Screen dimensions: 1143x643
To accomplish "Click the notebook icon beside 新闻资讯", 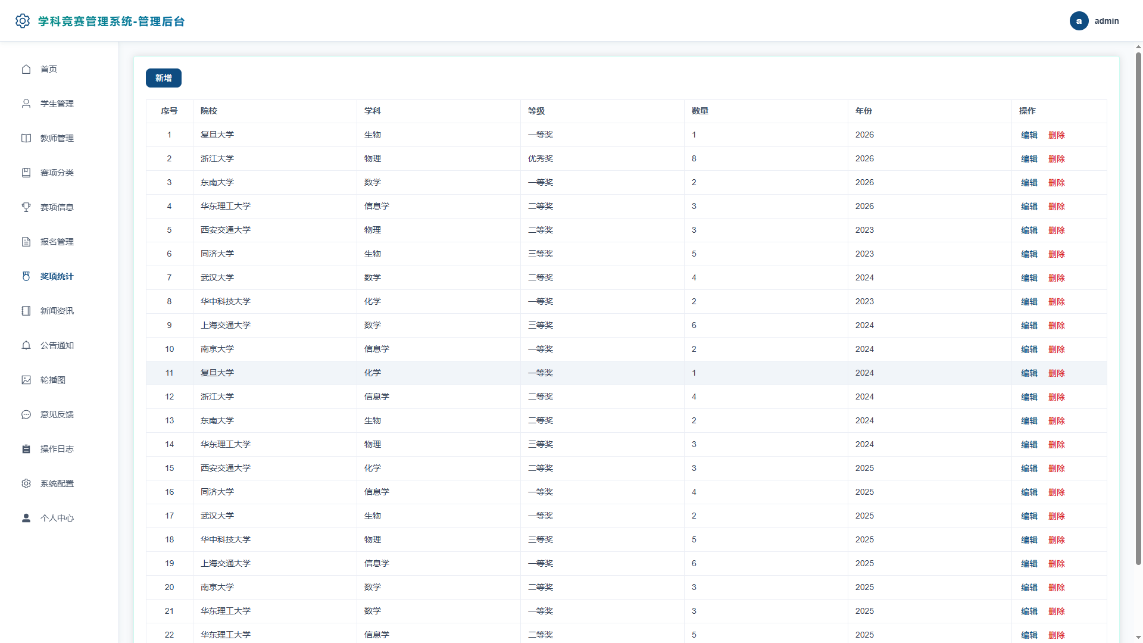I will pos(26,311).
